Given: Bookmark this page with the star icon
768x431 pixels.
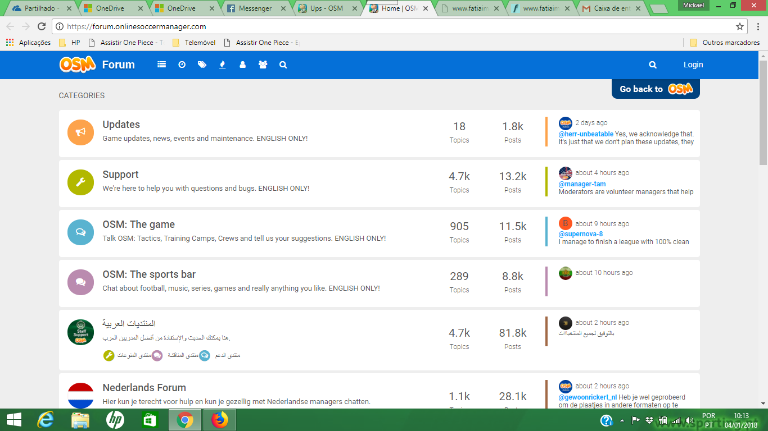Looking at the screenshot, I should point(740,26).
